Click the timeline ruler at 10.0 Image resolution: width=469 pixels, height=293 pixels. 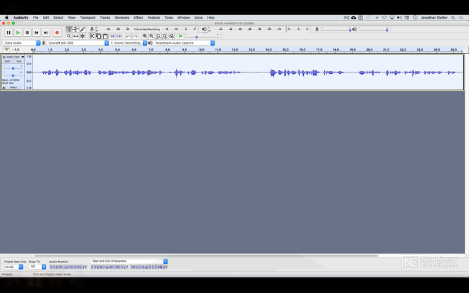pos(201,50)
